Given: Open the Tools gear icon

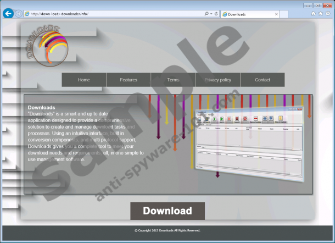Looking at the screenshot, I should (x=328, y=13).
